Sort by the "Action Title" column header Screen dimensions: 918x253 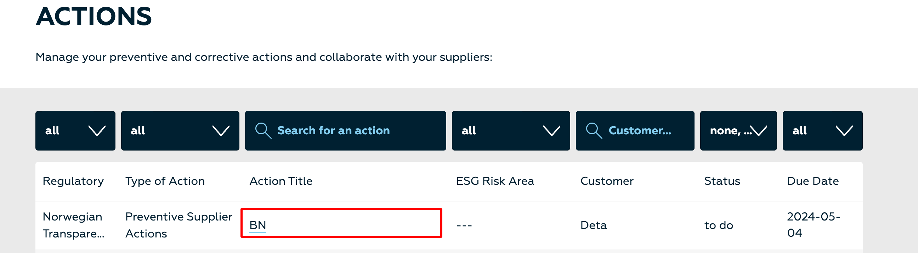click(x=281, y=181)
